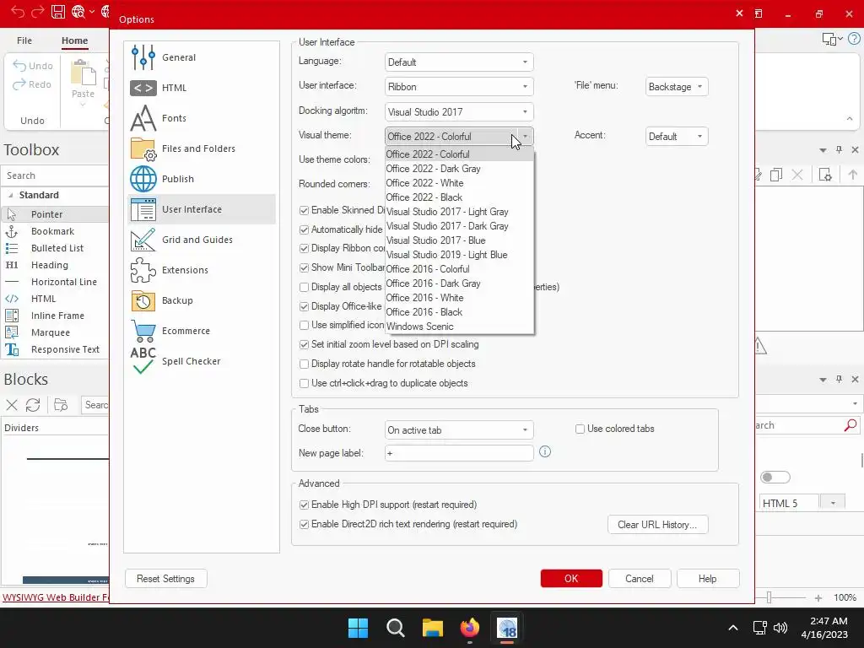Select the Marquee tool in Toolbox
The height and width of the screenshot is (648, 864).
[55, 332]
